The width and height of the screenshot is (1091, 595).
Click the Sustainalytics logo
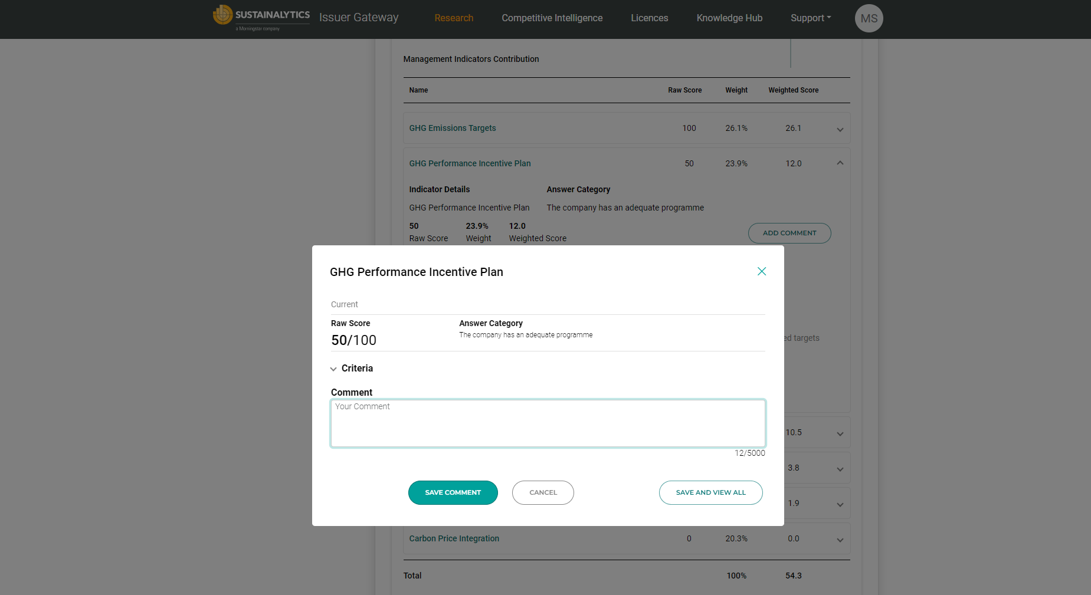tap(261, 18)
